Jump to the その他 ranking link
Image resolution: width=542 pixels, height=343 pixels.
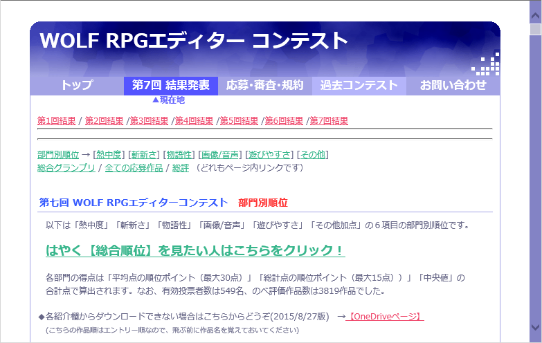tap(313, 155)
